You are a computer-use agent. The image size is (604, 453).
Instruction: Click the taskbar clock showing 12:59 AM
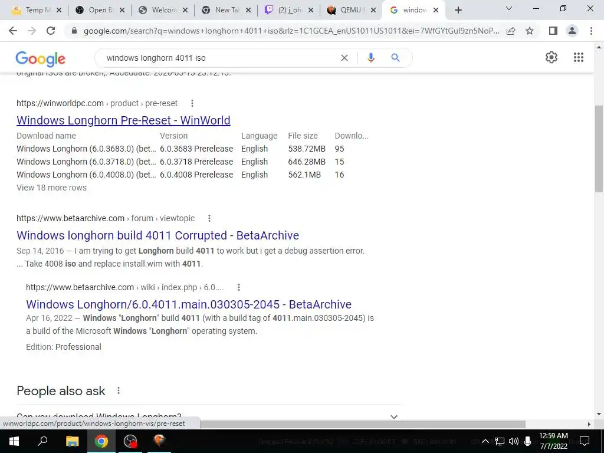coord(553,441)
